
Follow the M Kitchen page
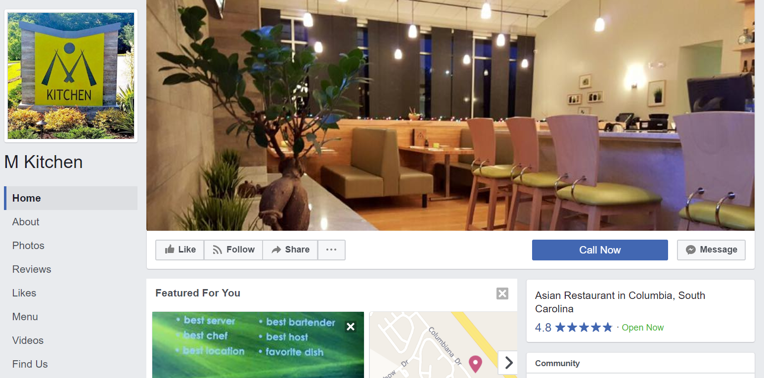[x=233, y=250]
